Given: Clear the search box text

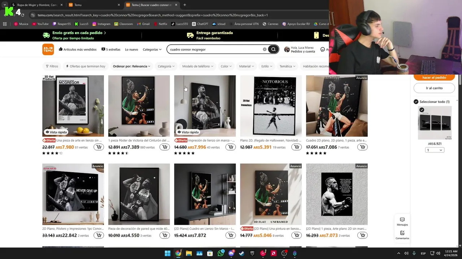Looking at the screenshot, I should (x=265, y=49).
